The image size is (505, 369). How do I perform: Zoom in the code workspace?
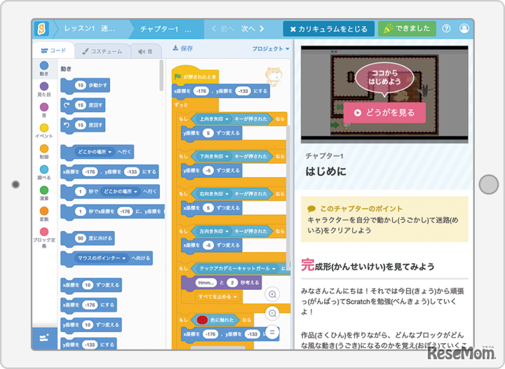click(x=272, y=294)
